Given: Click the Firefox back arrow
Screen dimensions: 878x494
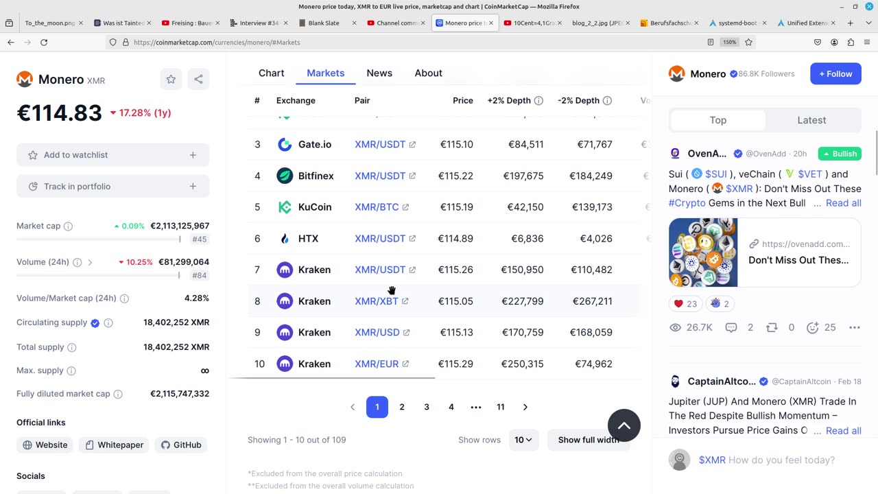Looking at the screenshot, I should click(11, 42).
